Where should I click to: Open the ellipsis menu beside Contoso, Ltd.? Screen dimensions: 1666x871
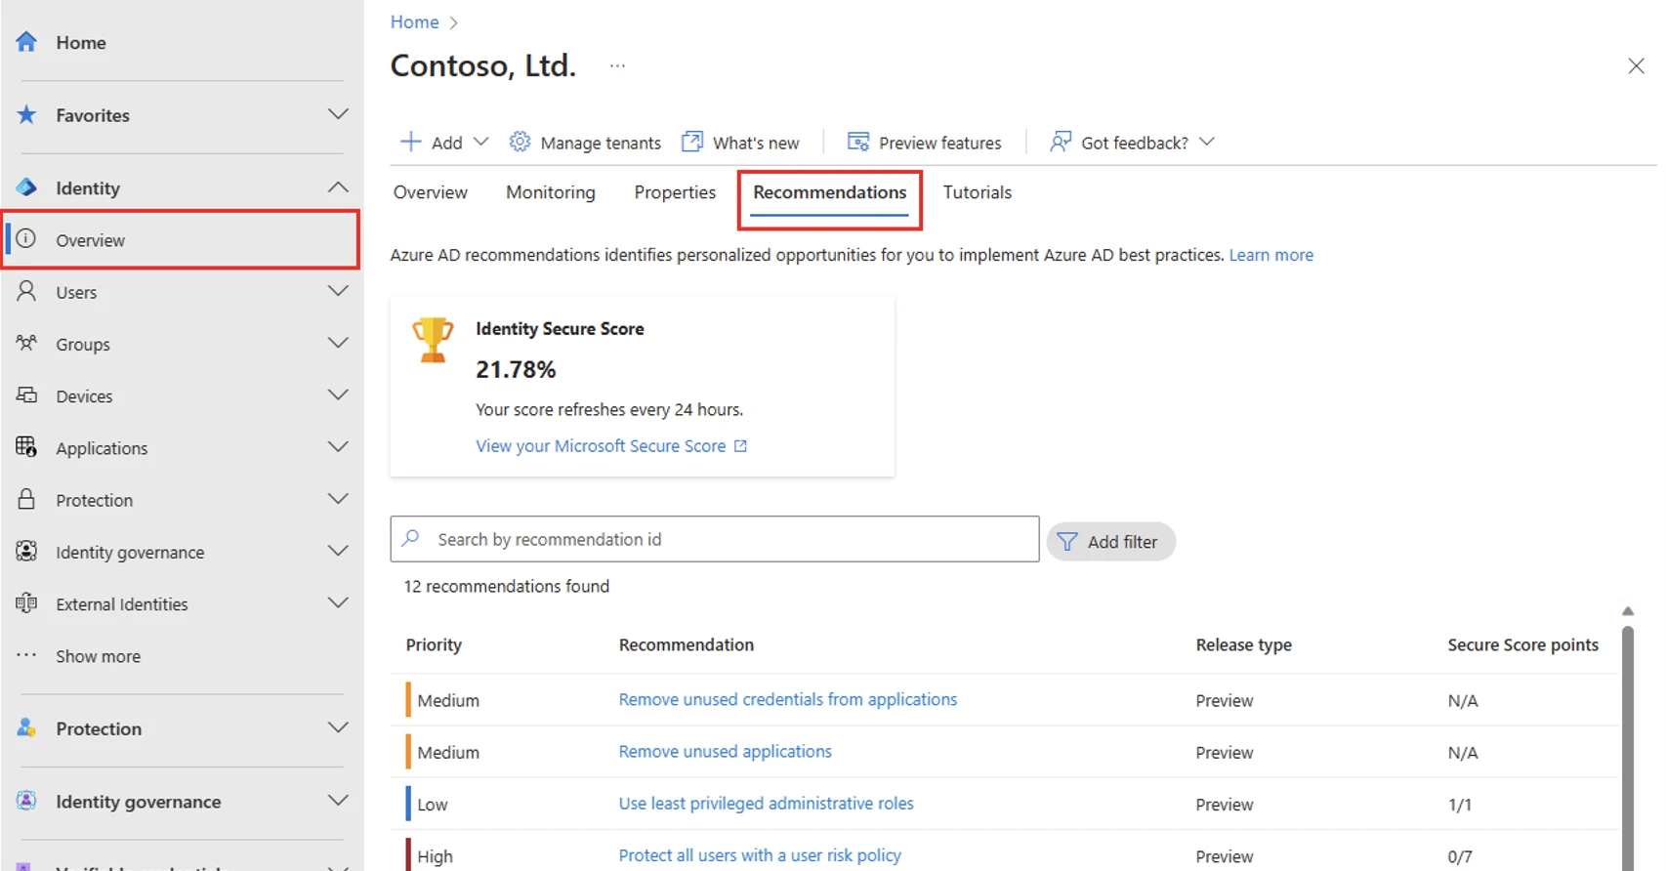(617, 66)
